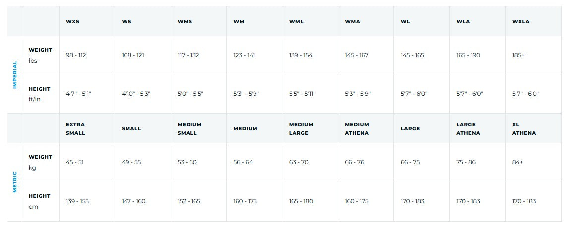Image resolution: width=571 pixels, height=228 pixels.
Task: Click the XL ATHENA size name
Action: click(524, 129)
